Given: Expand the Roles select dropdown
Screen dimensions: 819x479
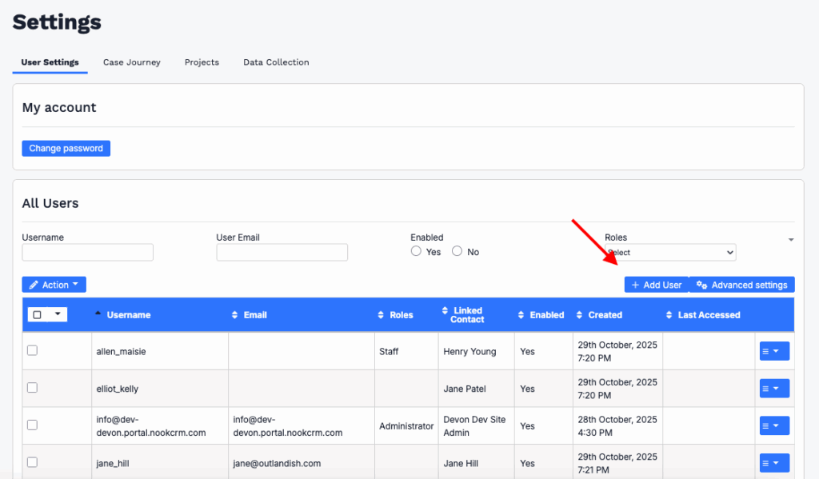Looking at the screenshot, I should 669,253.
